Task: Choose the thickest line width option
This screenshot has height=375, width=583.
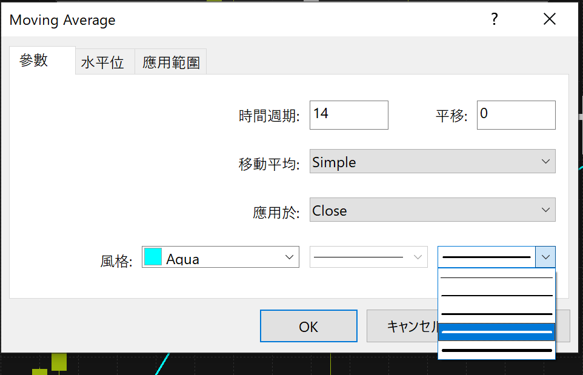Action: pos(497,350)
